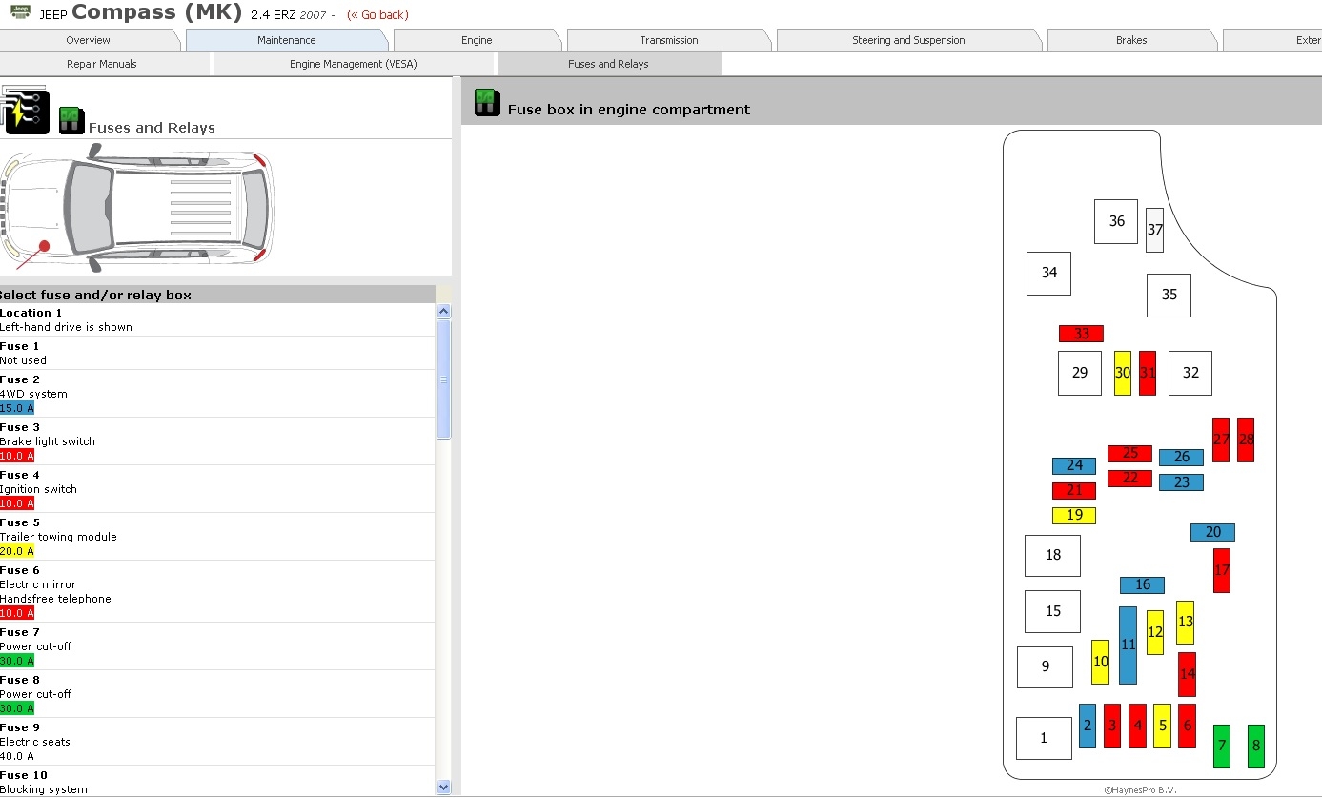This screenshot has height=798, width=1322.
Task: Click red fuse 33 in the diagram
Action: point(1081,334)
